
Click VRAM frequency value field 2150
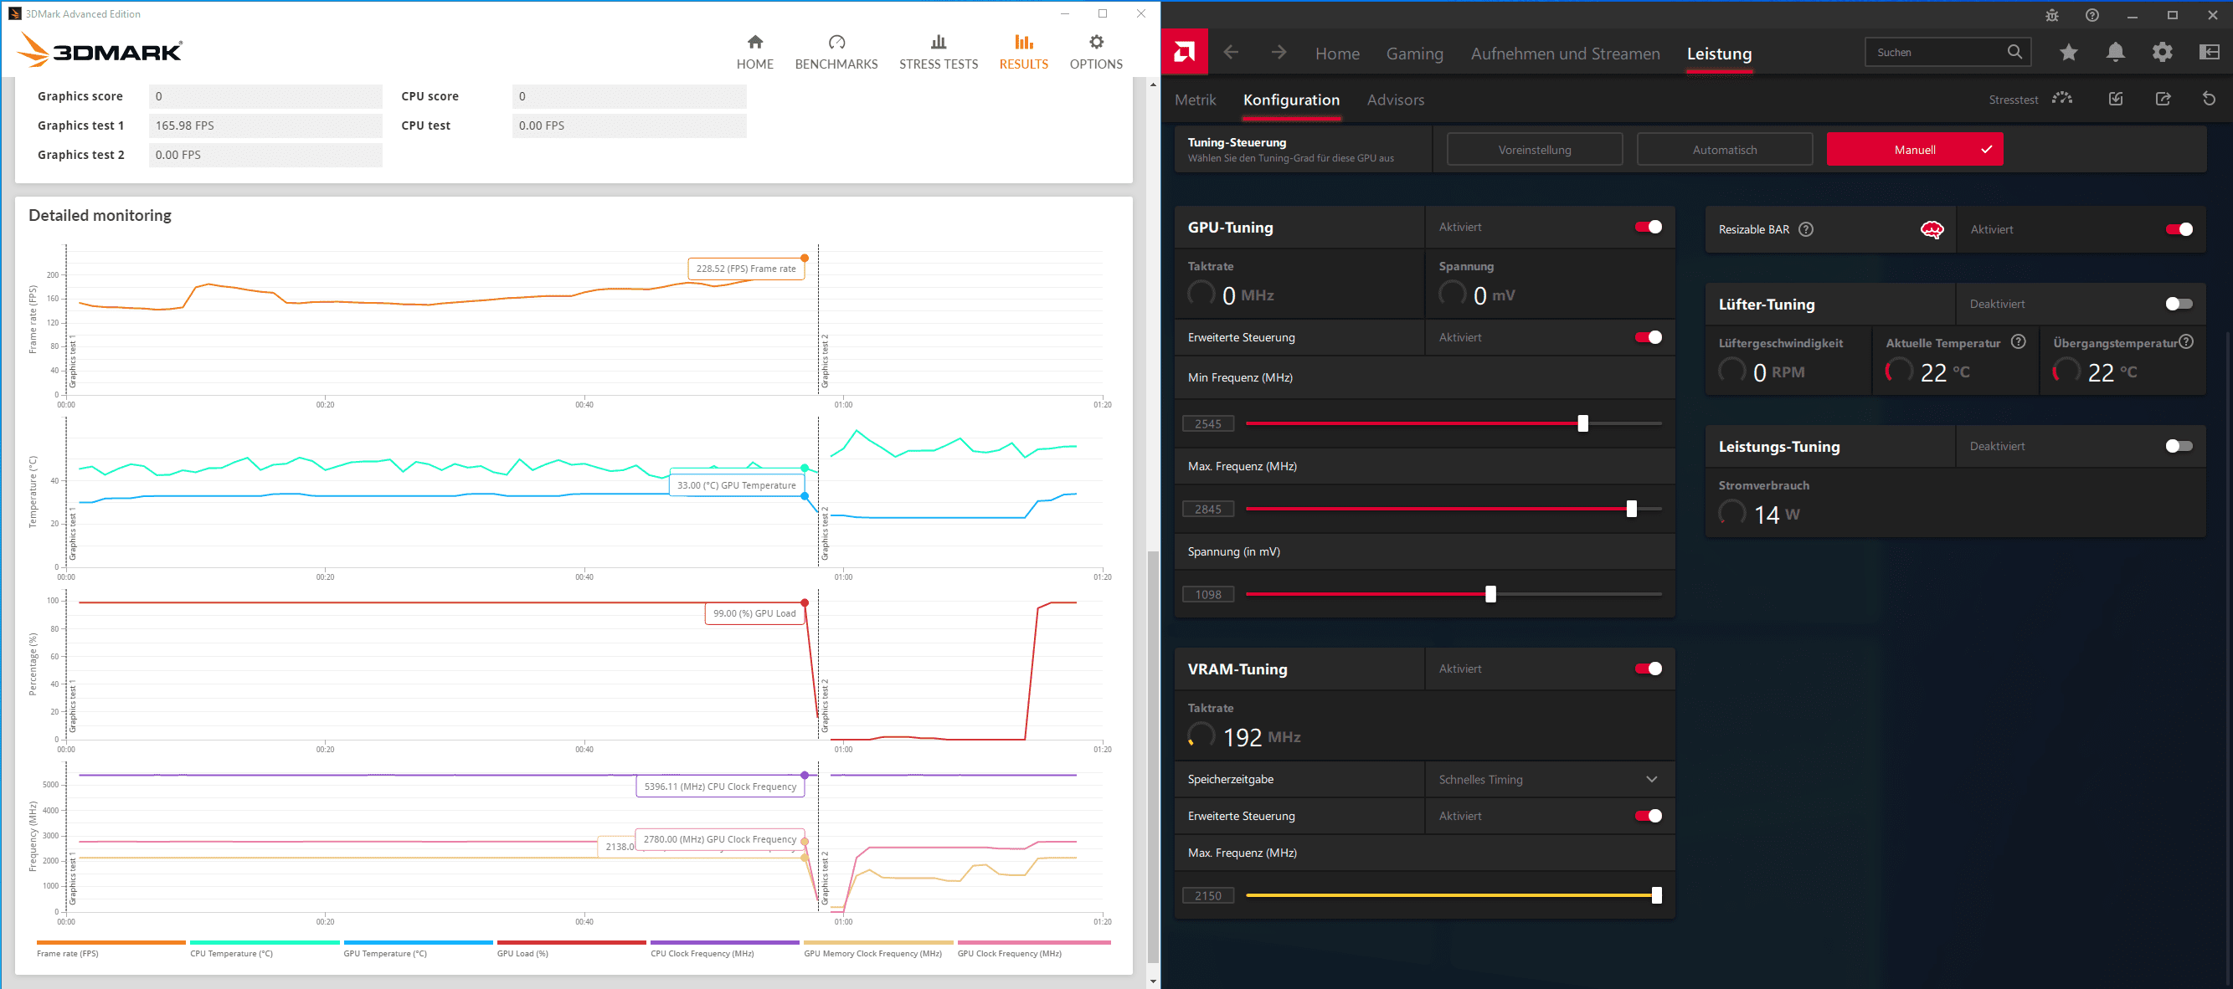pyautogui.click(x=1207, y=895)
